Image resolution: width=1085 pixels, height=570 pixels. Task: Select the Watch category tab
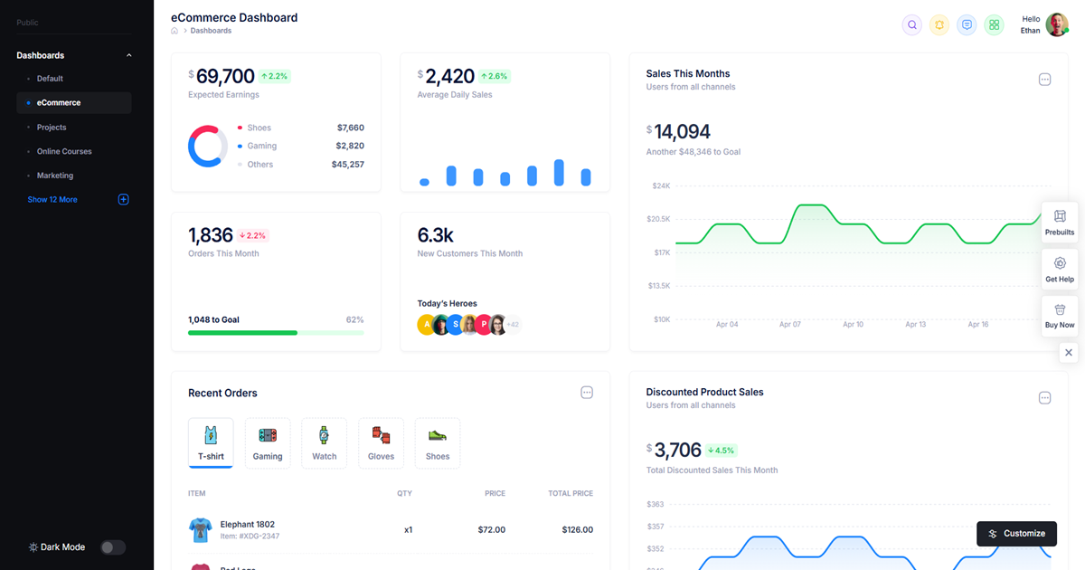point(324,442)
